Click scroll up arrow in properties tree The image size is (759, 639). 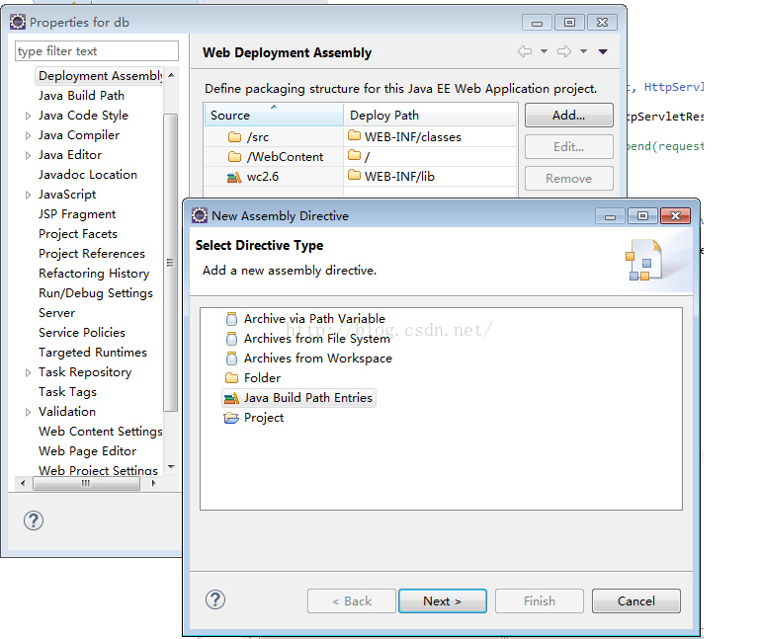[171, 75]
